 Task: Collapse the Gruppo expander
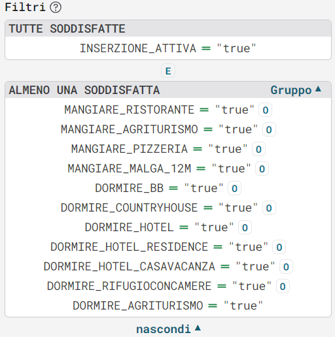(x=296, y=90)
